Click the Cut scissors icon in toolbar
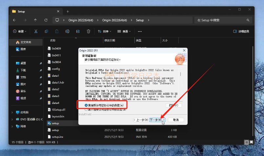The height and width of the screenshot is (156, 264). click(36, 31)
